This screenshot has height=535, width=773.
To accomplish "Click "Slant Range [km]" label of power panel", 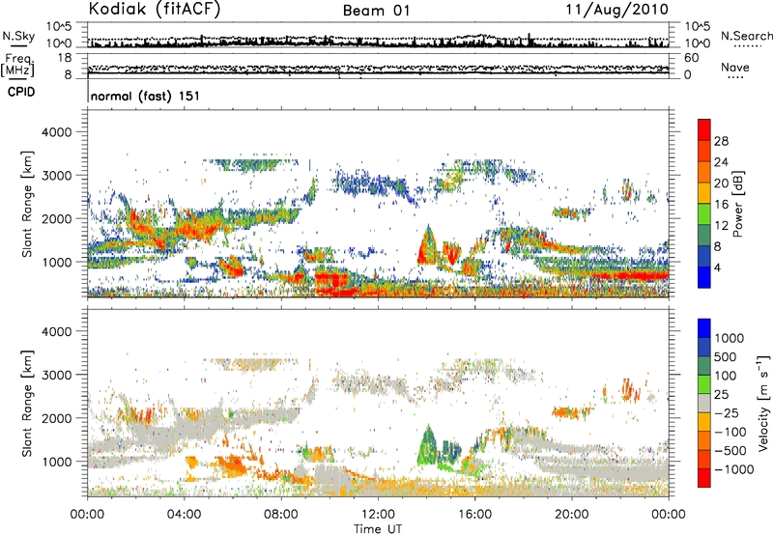I will (27, 204).
